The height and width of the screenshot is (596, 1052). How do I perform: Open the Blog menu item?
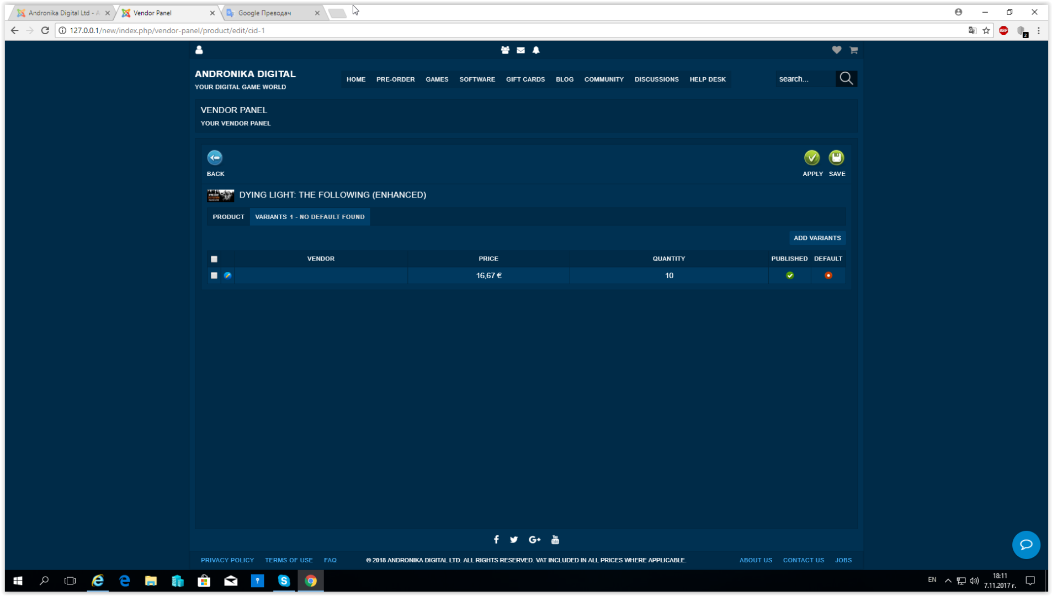[565, 79]
